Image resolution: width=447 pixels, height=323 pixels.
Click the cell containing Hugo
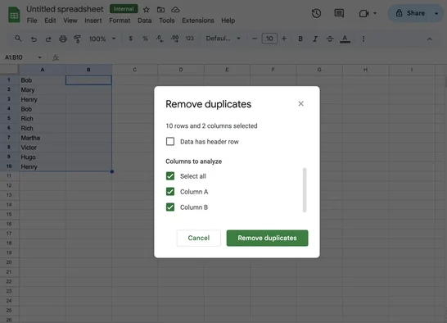click(x=43, y=157)
